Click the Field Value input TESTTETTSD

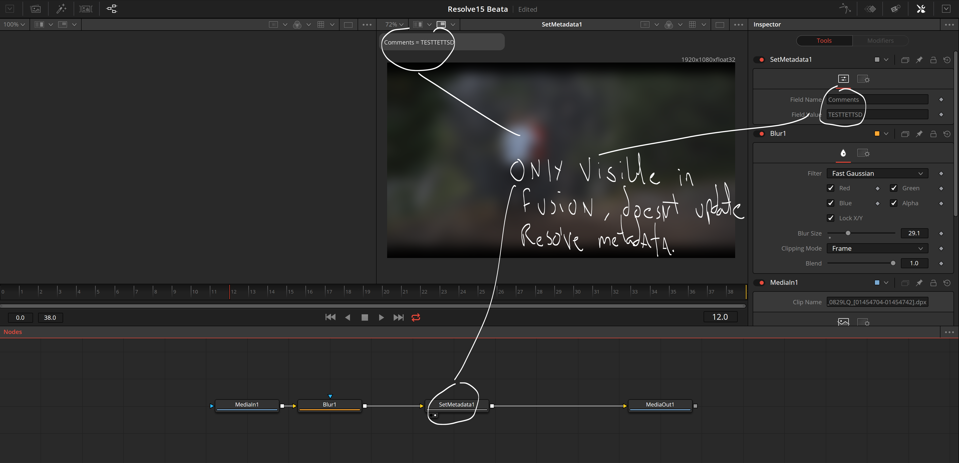click(x=877, y=114)
